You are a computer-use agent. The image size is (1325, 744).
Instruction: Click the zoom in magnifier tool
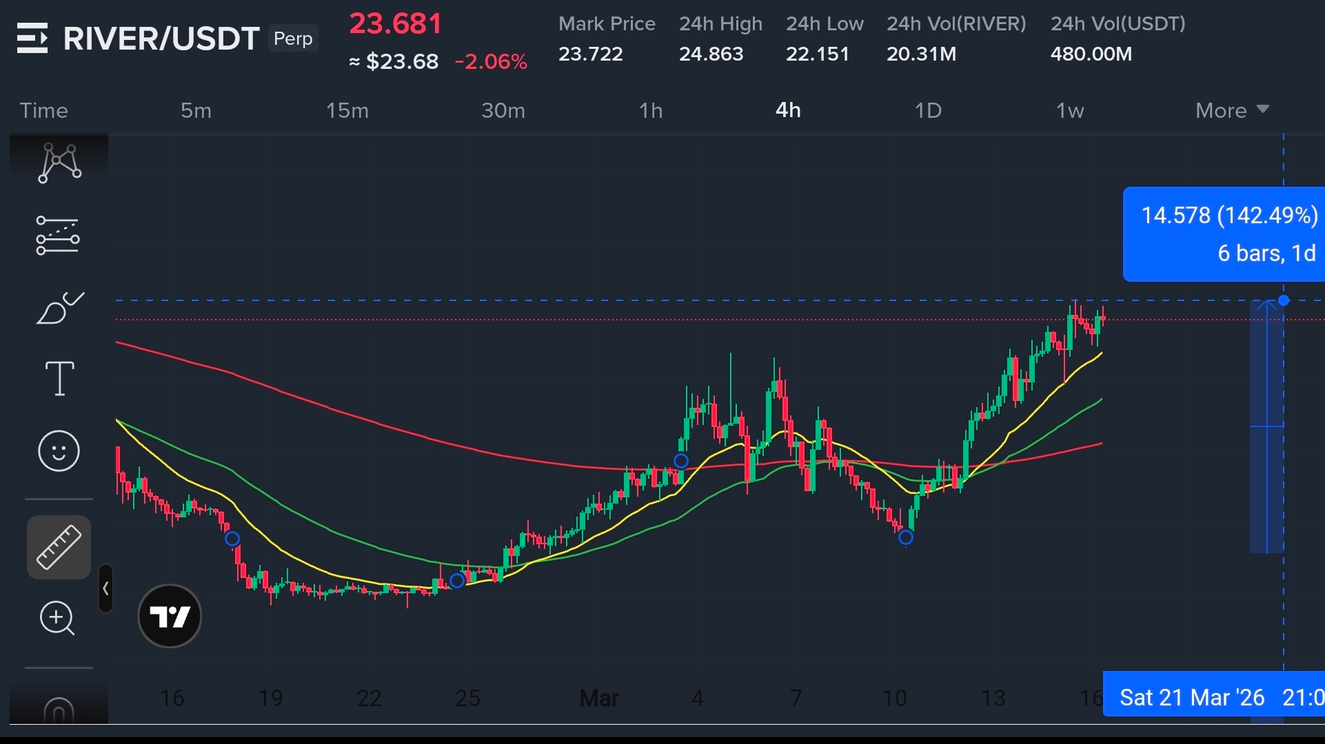tap(57, 618)
